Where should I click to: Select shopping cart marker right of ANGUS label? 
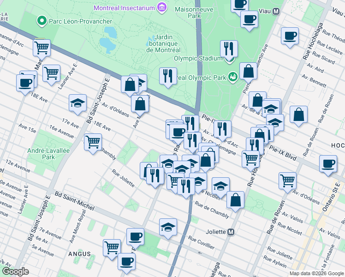coord(112,248)
